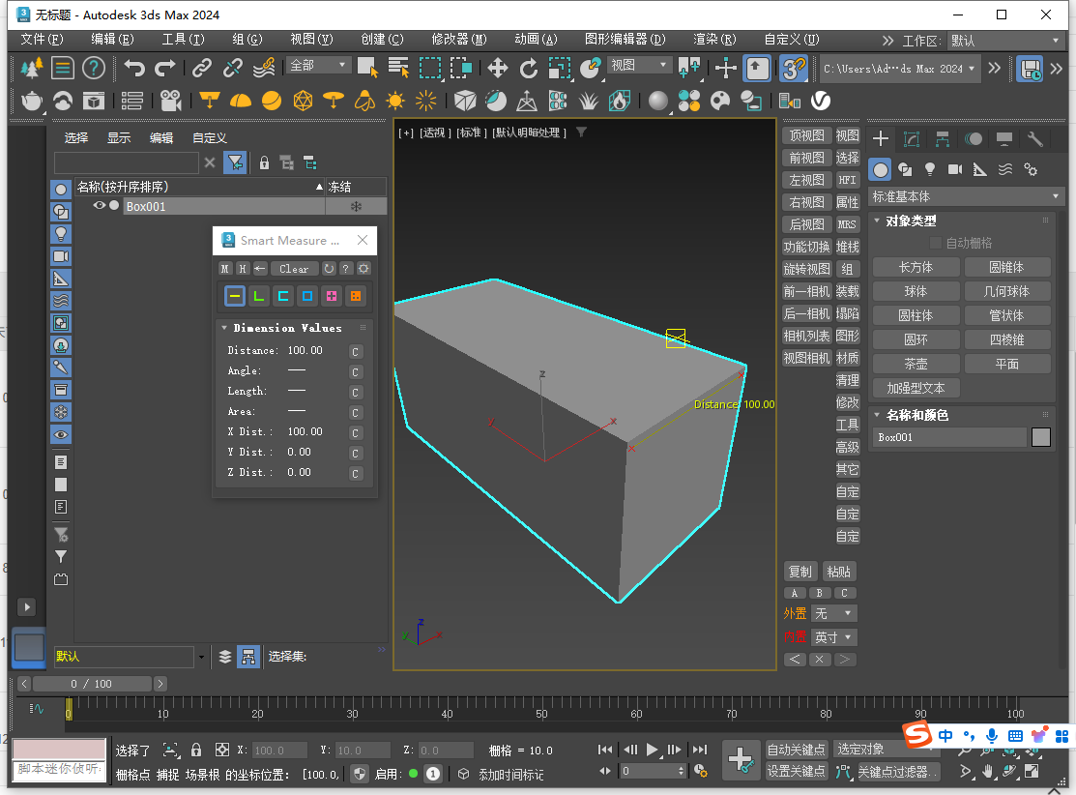Open the 全部 selection filter dropdown
The image size is (1076, 795).
(x=321, y=64)
